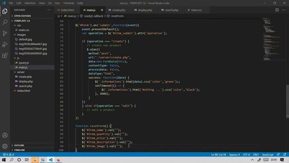Switch to the create.php tab
Image resolution: width=289 pixels, height=163 pixels.
click(118, 10)
